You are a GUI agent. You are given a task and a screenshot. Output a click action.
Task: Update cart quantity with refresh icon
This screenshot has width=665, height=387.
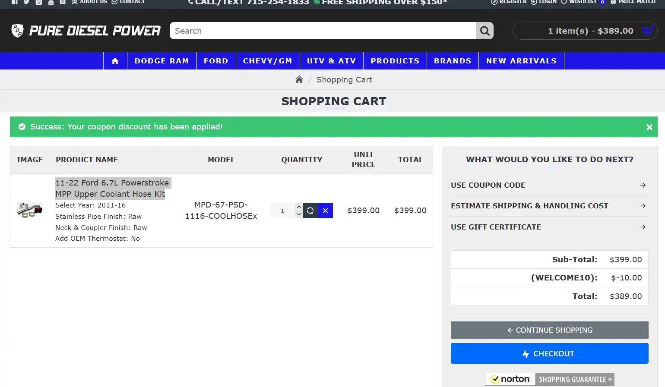tap(310, 211)
